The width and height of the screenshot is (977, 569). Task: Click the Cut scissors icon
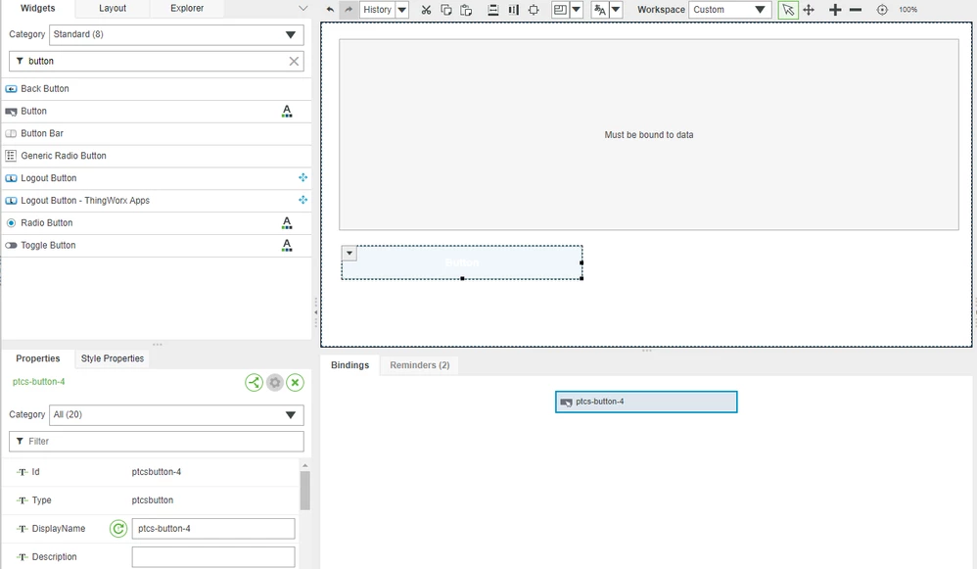coord(426,10)
